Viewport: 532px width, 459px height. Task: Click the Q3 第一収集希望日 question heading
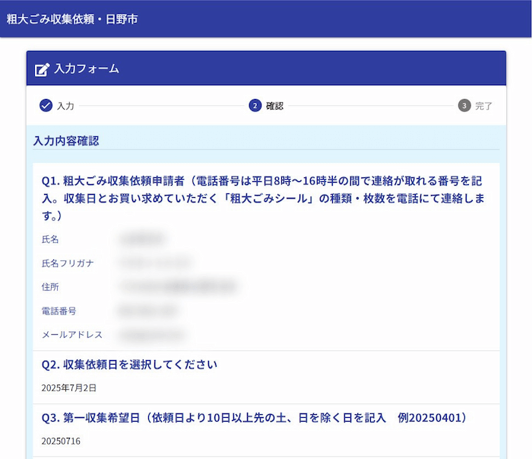point(254,418)
